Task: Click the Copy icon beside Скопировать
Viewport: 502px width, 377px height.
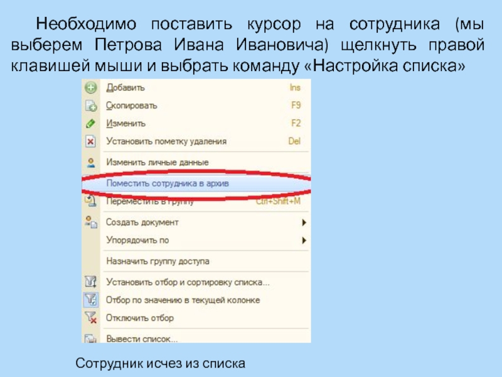Action: (x=90, y=106)
